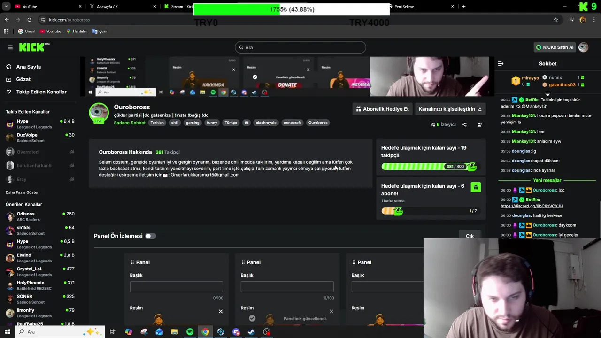601x338 pixels.
Task: Open Elwind recommended channel
Action: tap(40, 258)
